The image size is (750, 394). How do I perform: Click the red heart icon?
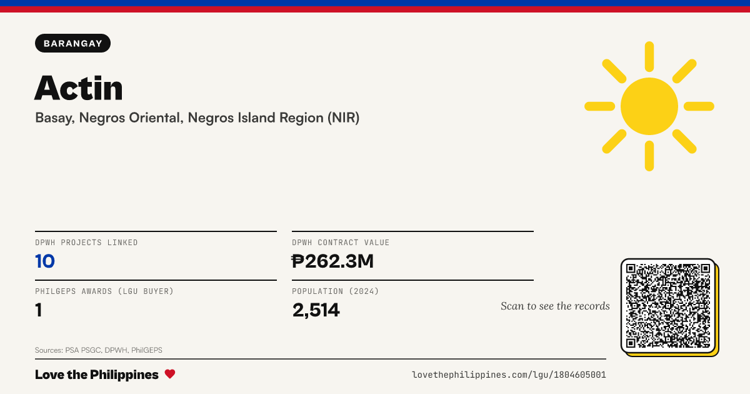pos(170,374)
